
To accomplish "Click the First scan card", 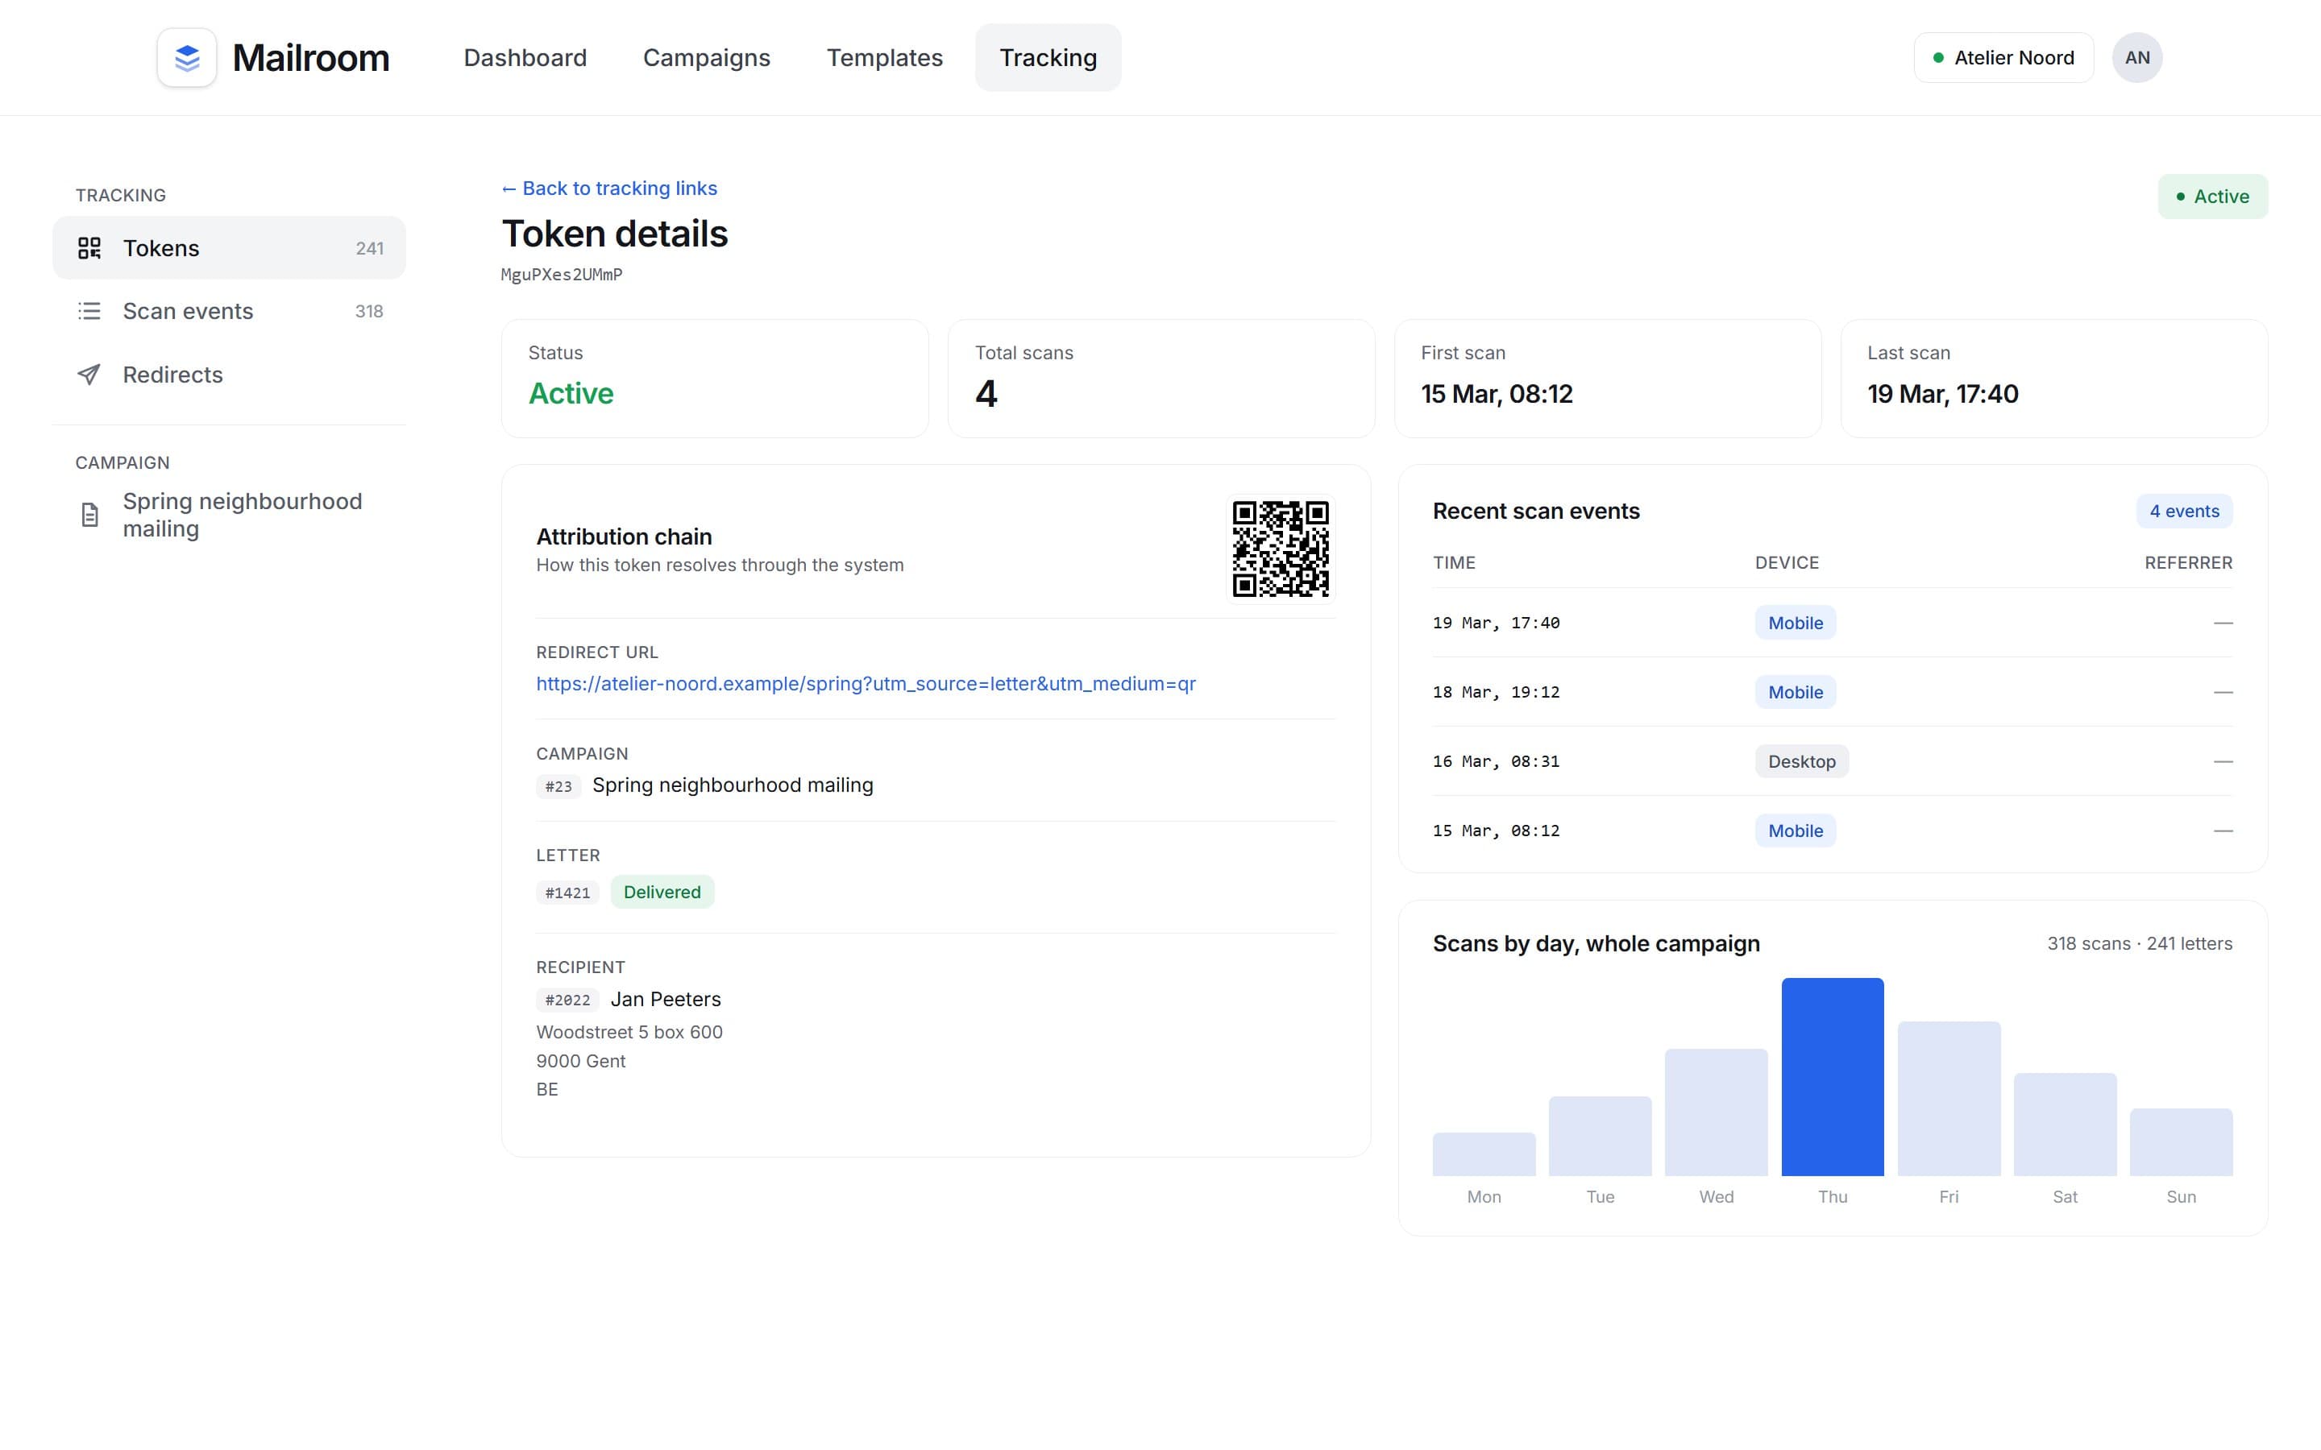I will pyautogui.click(x=1608, y=379).
